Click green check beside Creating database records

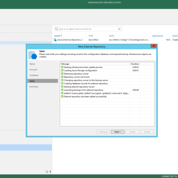(62, 83)
